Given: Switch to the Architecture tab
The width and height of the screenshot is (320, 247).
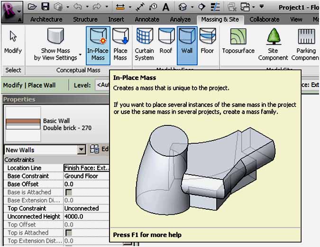Looking at the screenshot, I should [46, 19].
